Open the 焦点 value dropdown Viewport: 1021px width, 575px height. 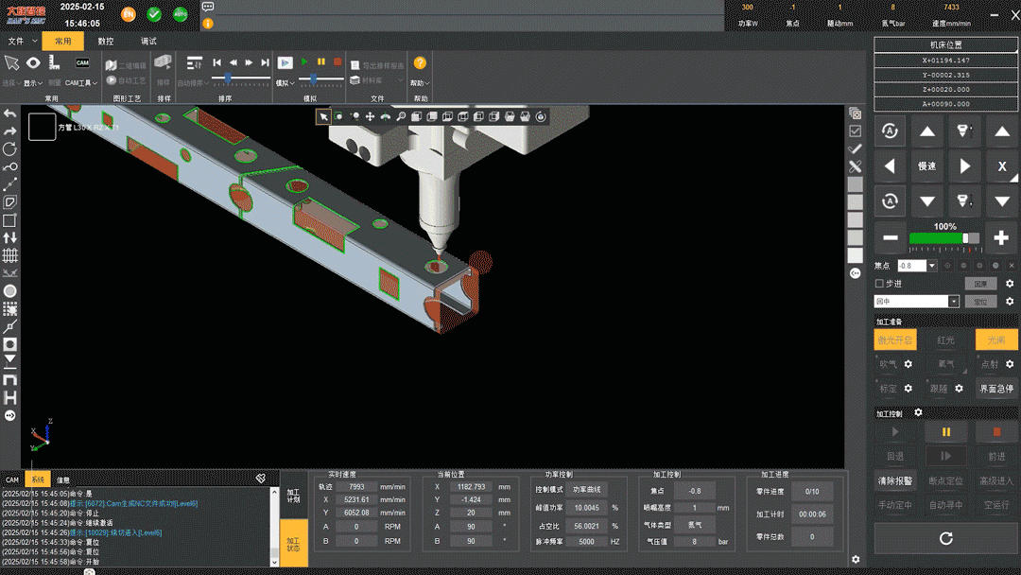coord(931,266)
